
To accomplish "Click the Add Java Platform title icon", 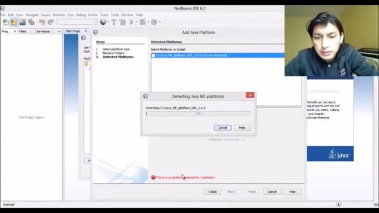I will [95, 32].
